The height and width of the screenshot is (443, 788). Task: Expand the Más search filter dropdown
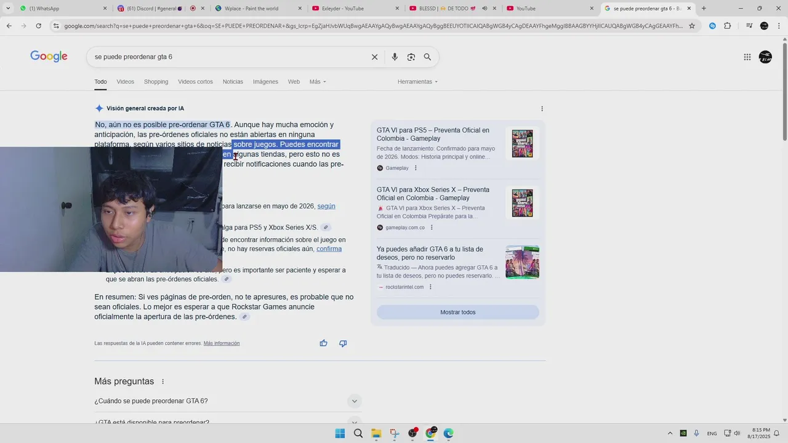click(318, 82)
